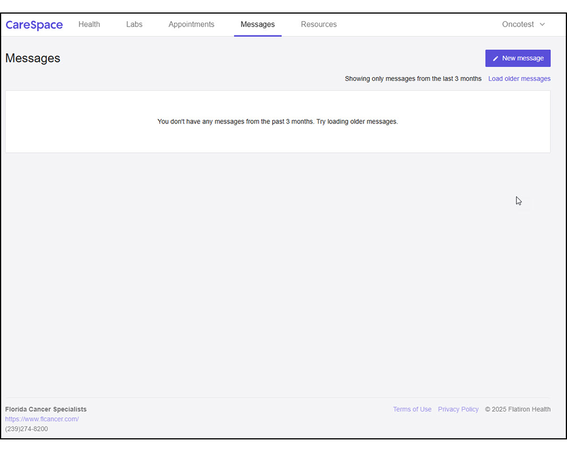Click Florida Cancer Specialists footer label
The height and width of the screenshot is (453, 567).
click(x=46, y=409)
